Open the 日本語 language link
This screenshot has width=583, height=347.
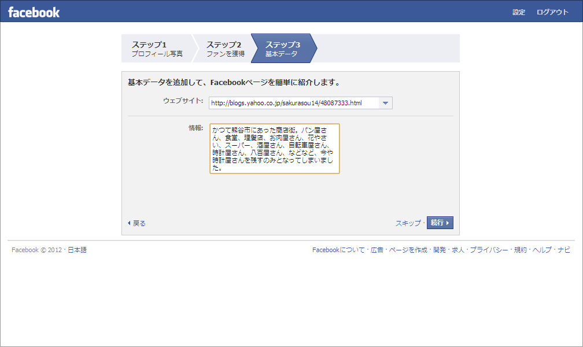77,250
